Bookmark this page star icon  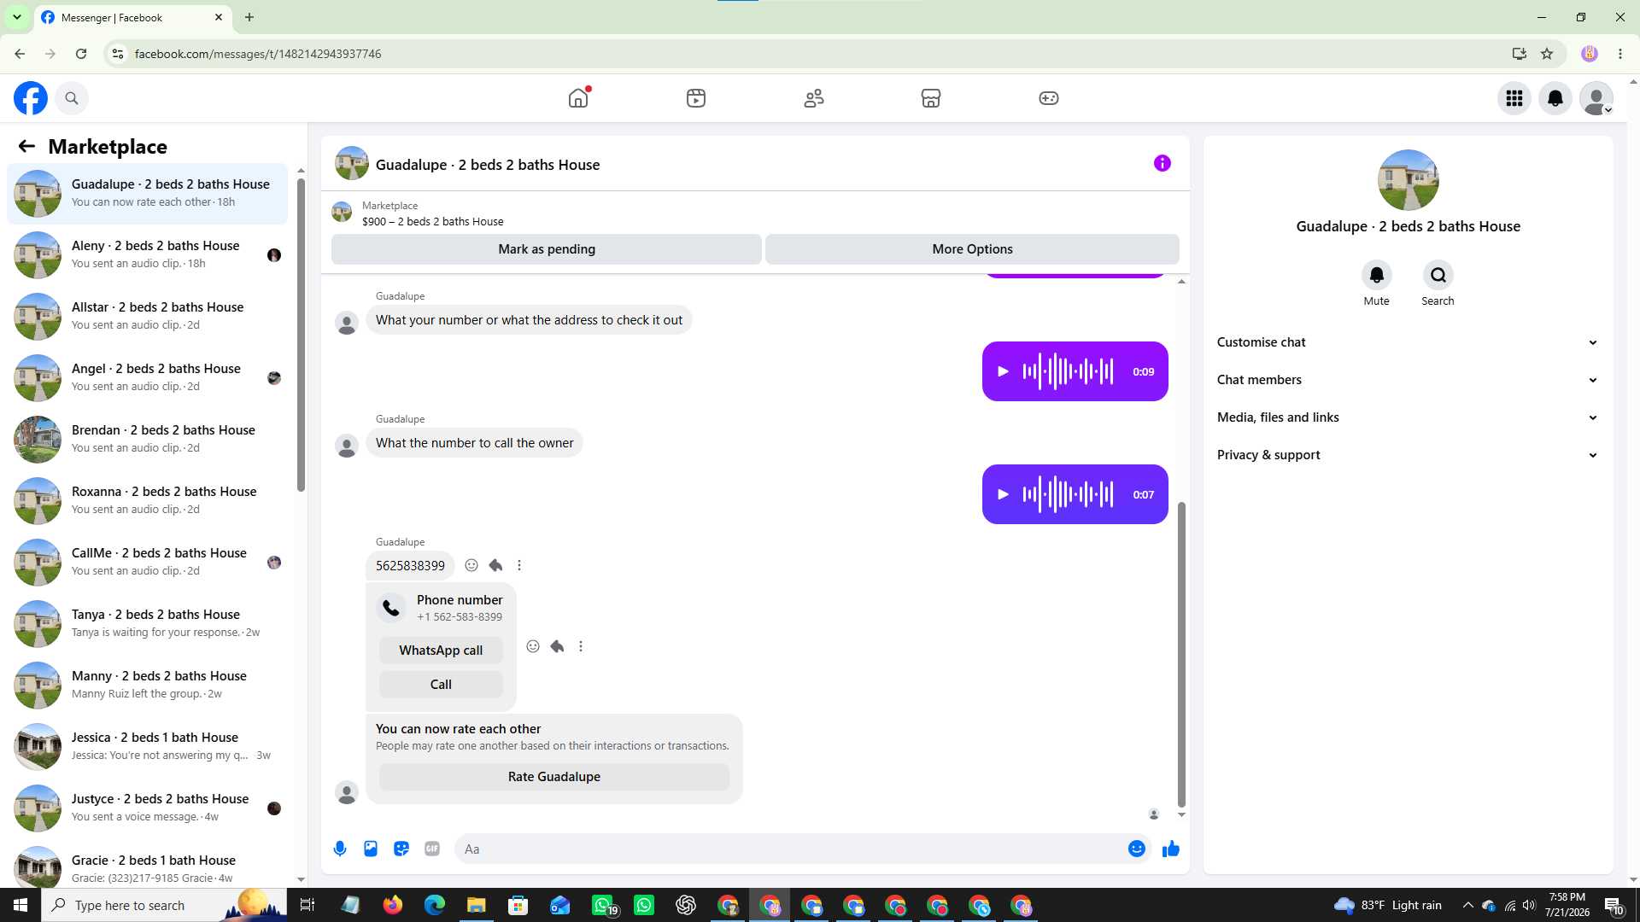(x=1547, y=54)
